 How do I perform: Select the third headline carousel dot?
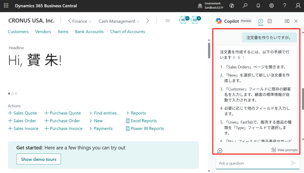16,93
